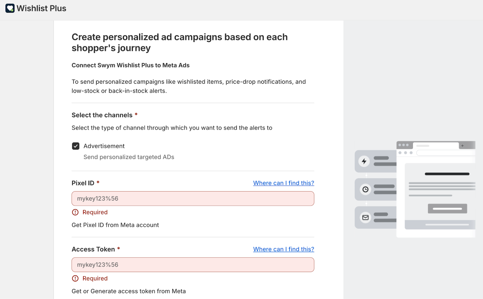This screenshot has height=299, width=483.
Task: Open the Pixel ID "Where can I find this?" link
Action: pyautogui.click(x=283, y=183)
